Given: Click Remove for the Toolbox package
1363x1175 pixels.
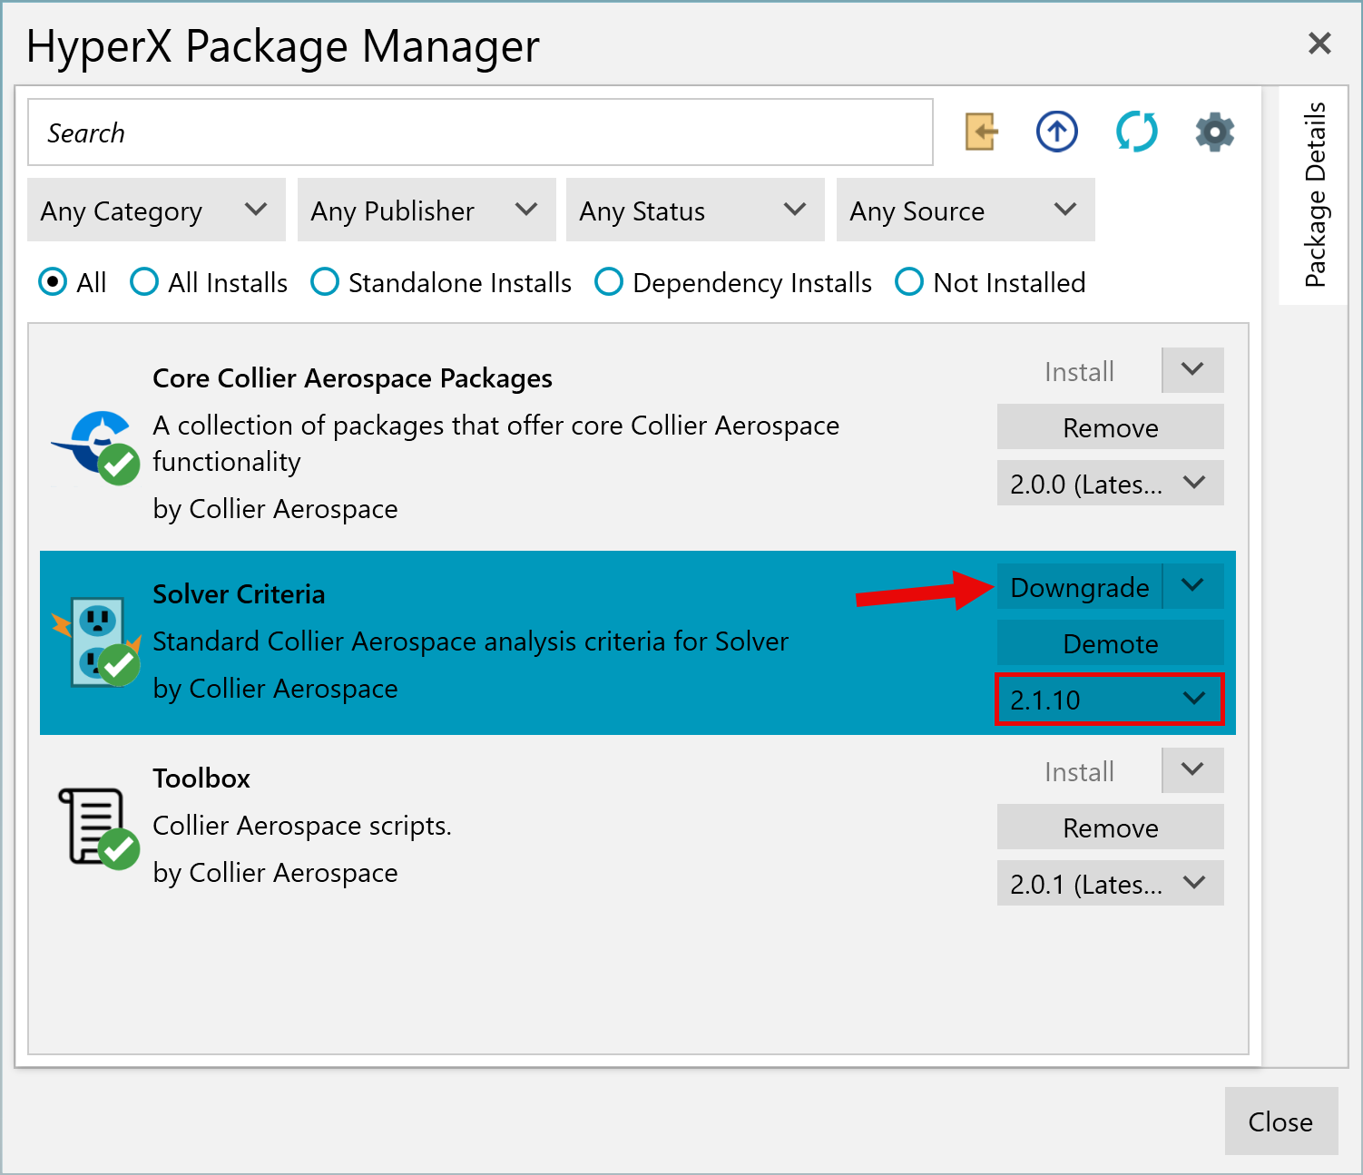Looking at the screenshot, I should [x=1111, y=827].
